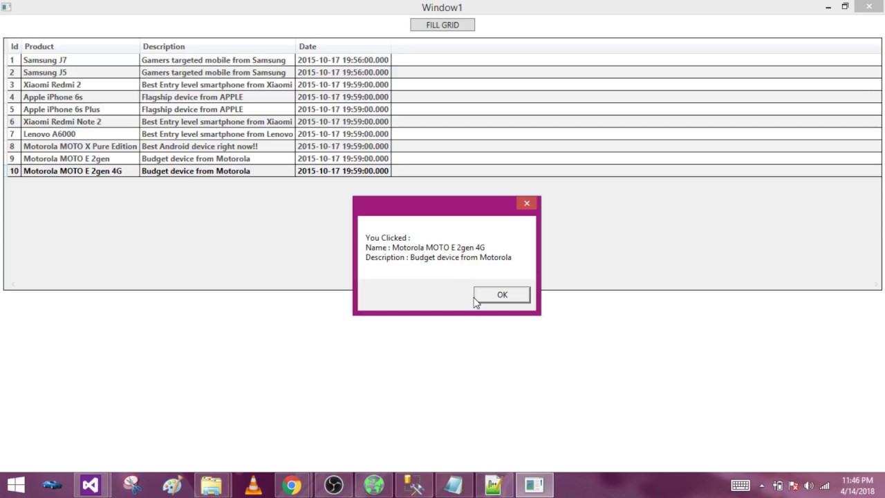Open Visual Studio from the taskbar
The width and height of the screenshot is (885, 498).
[x=90, y=485]
